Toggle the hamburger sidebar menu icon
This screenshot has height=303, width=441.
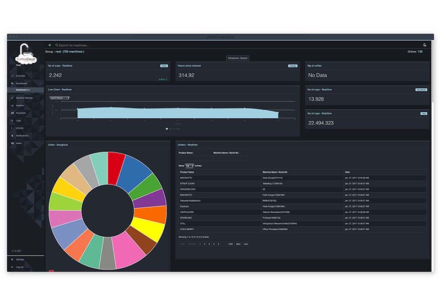pyautogui.click(x=50, y=45)
